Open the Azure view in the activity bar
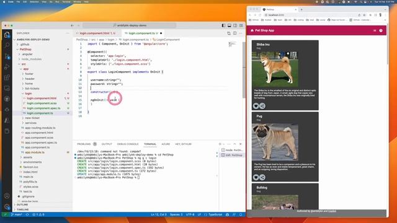This screenshot has height=223, width=397. 7,120
